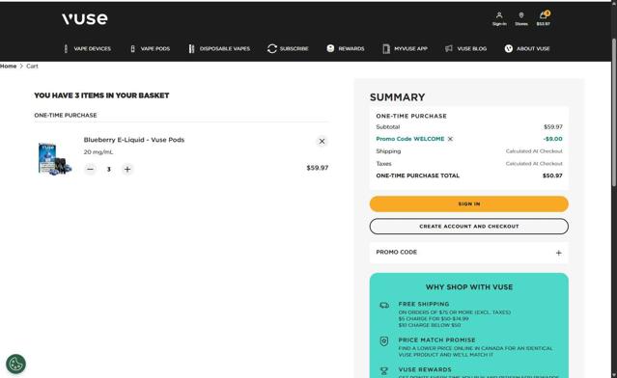
Task: Click the Vuse logo
Action: [x=85, y=18]
